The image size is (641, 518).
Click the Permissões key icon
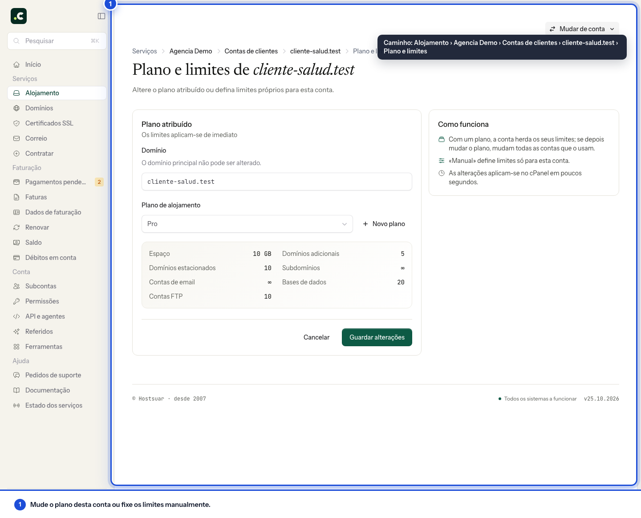[x=16, y=301]
